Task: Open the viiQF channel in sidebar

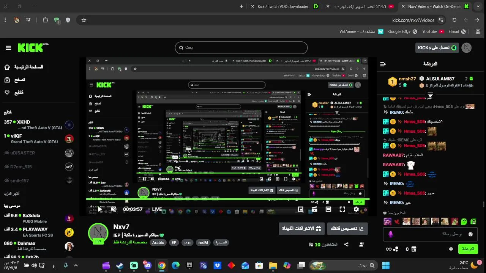Action: coord(38,139)
